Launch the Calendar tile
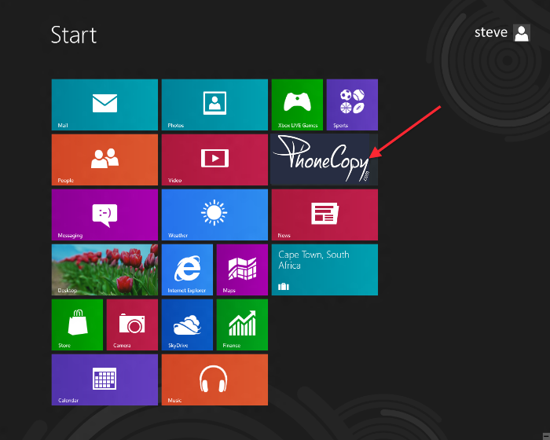This screenshot has height=440, width=550. [104, 379]
